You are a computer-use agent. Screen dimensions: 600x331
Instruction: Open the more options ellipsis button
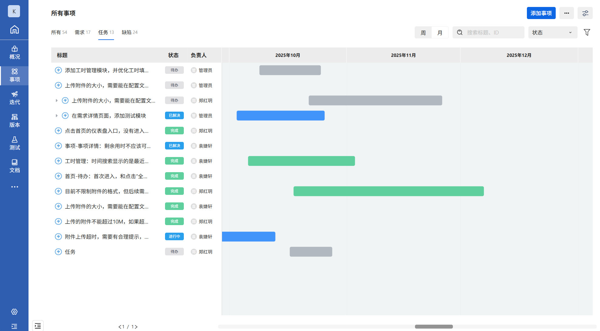566,13
